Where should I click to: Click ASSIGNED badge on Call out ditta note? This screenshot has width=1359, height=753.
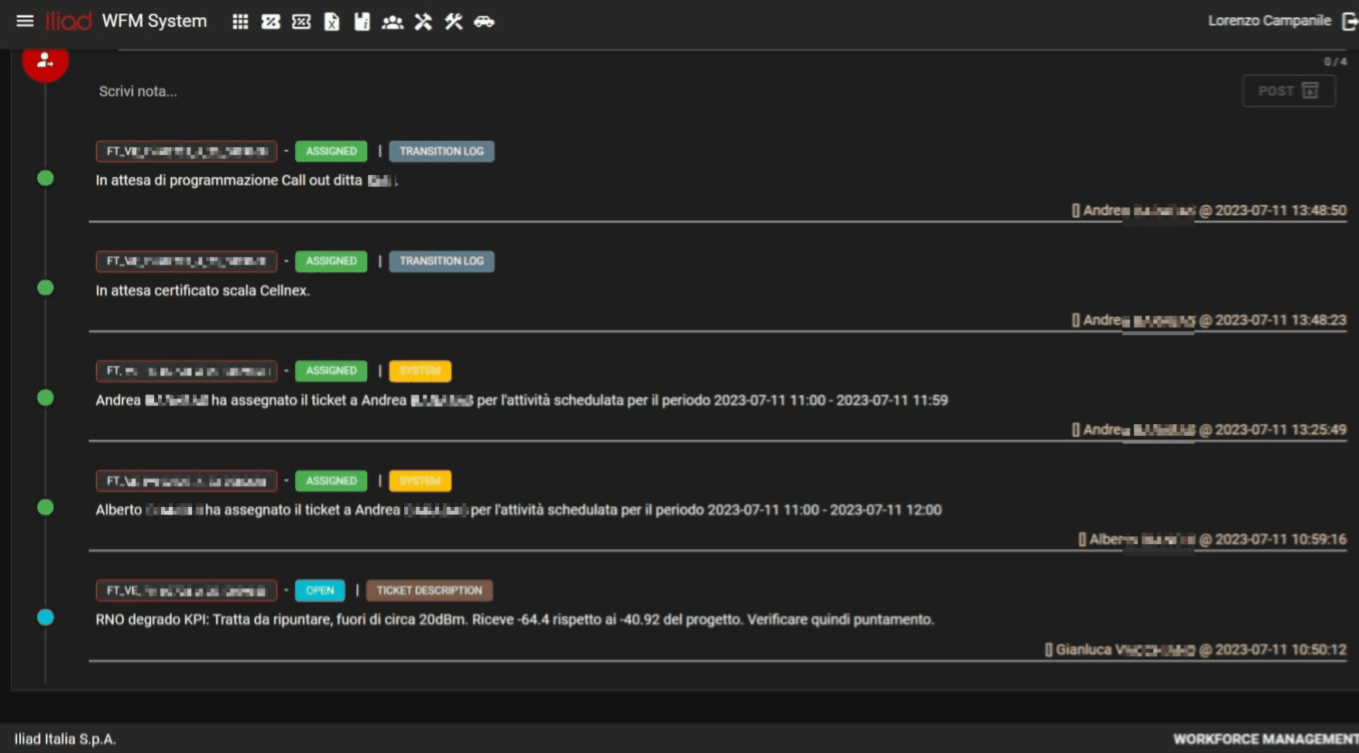[x=331, y=151]
